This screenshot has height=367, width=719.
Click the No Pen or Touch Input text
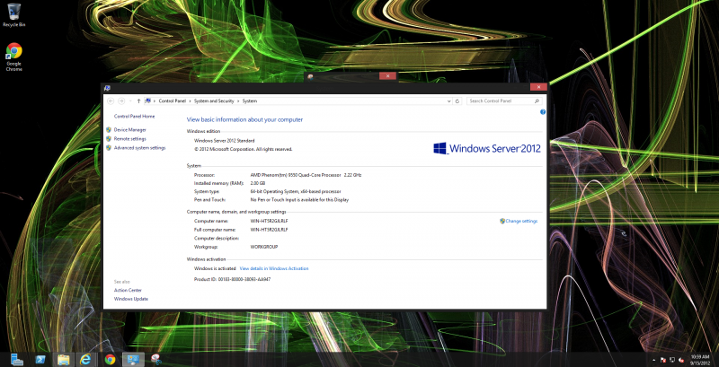[299, 200]
